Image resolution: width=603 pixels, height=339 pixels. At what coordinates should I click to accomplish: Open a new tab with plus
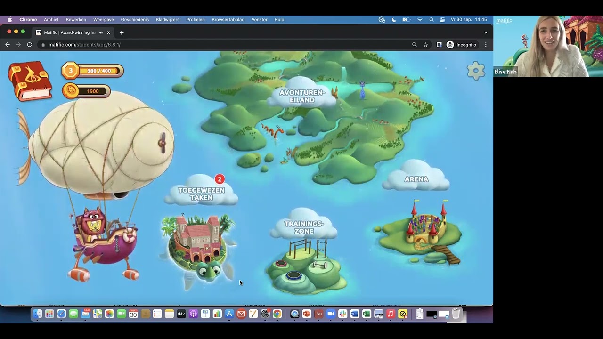122,32
